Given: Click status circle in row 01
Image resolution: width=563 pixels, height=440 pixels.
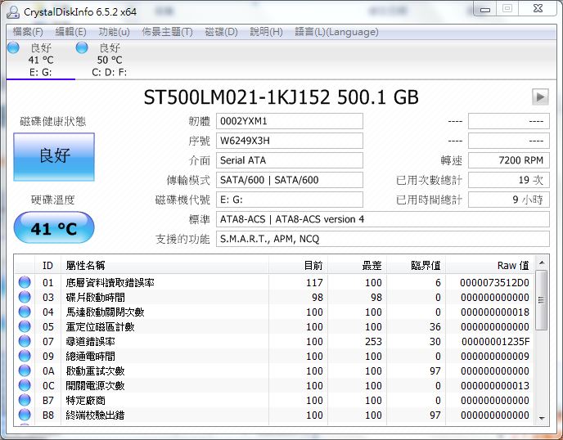Looking at the screenshot, I should pyautogui.click(x=25, y=282).
